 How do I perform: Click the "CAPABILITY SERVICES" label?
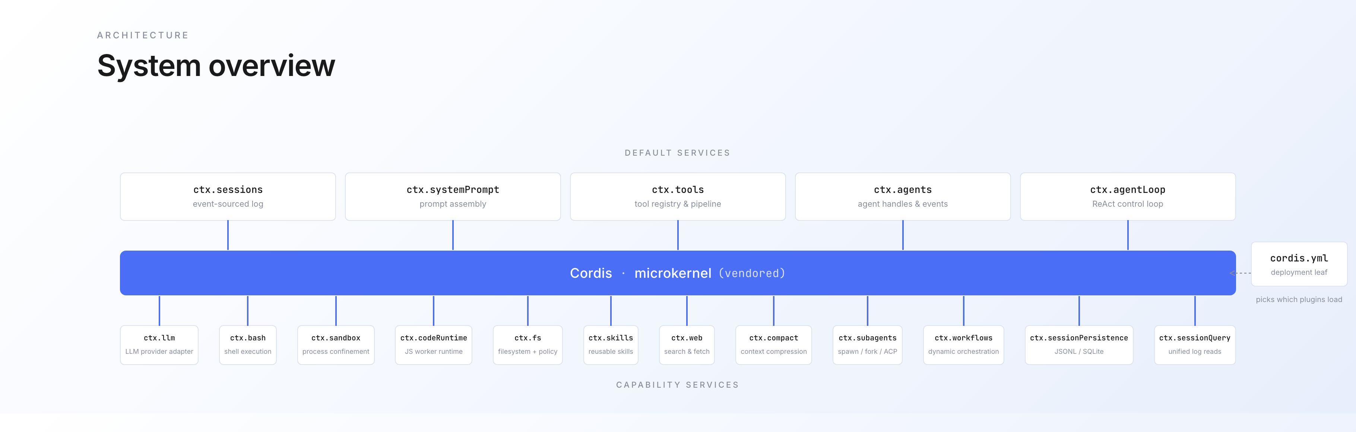click(x=678, y=385)
